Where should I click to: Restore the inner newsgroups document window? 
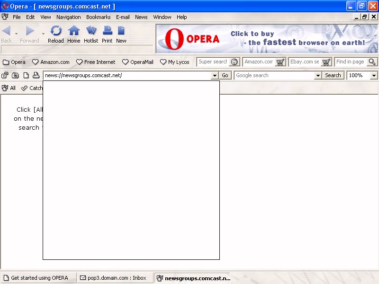(x=365, y=17)
